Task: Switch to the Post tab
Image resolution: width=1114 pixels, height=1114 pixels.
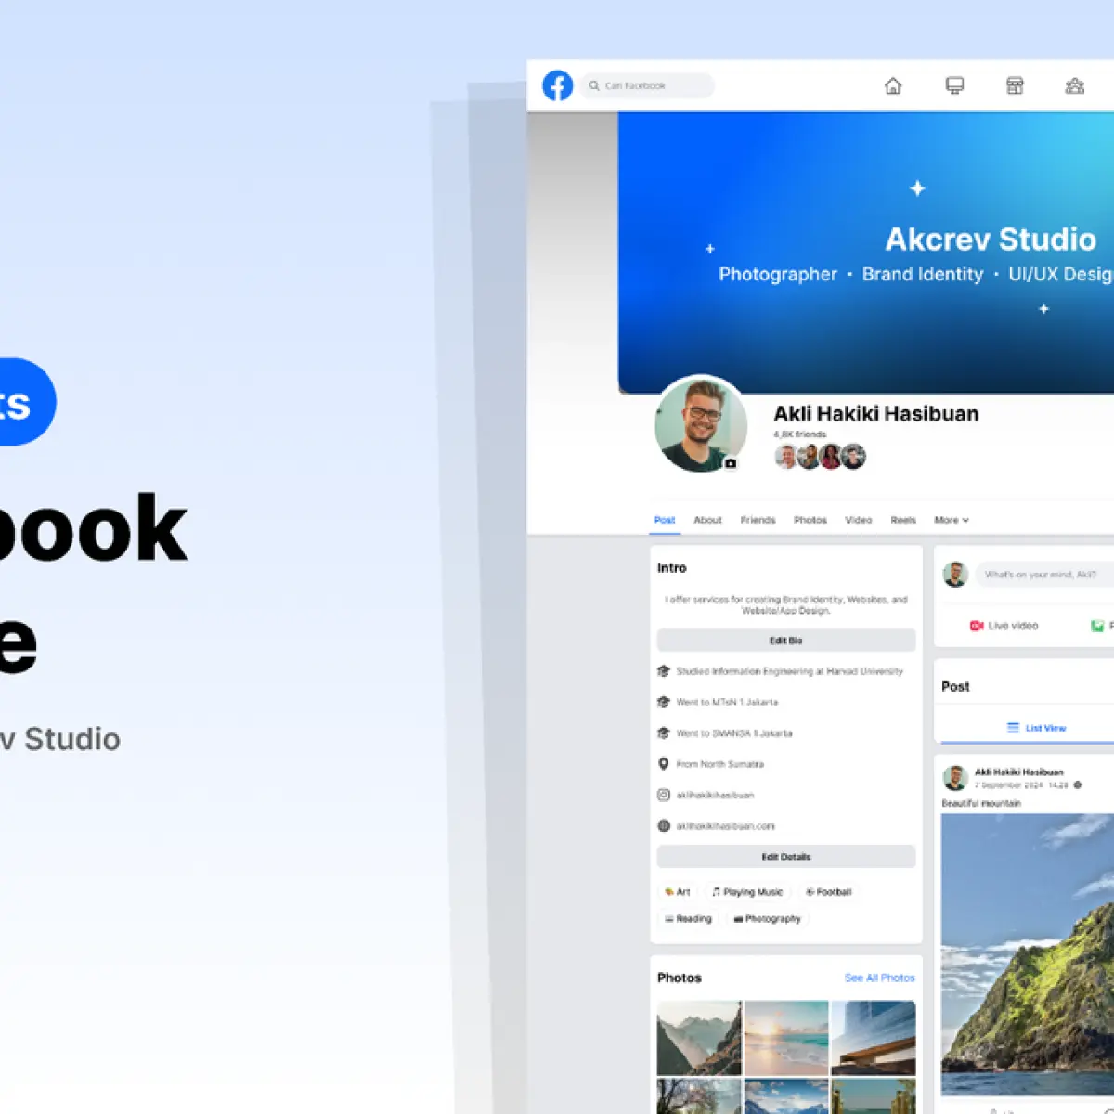Action: click(665, 520)
